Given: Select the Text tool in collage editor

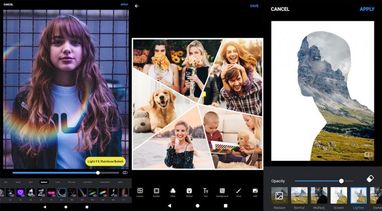Looking at the screenshot, I should (x=206, y=192).
